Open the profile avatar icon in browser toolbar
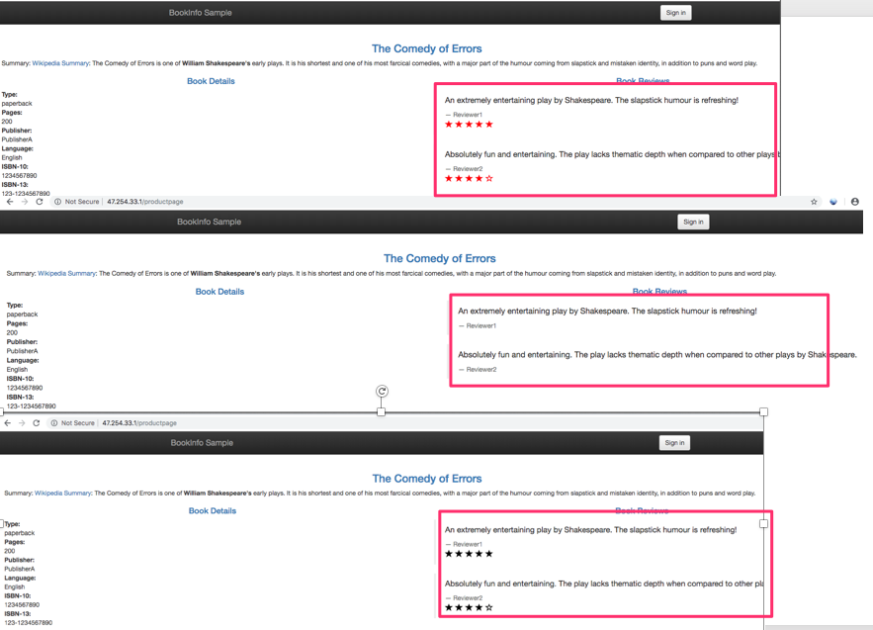The height and width of the screenshot is (630, 873). point(855,202)
